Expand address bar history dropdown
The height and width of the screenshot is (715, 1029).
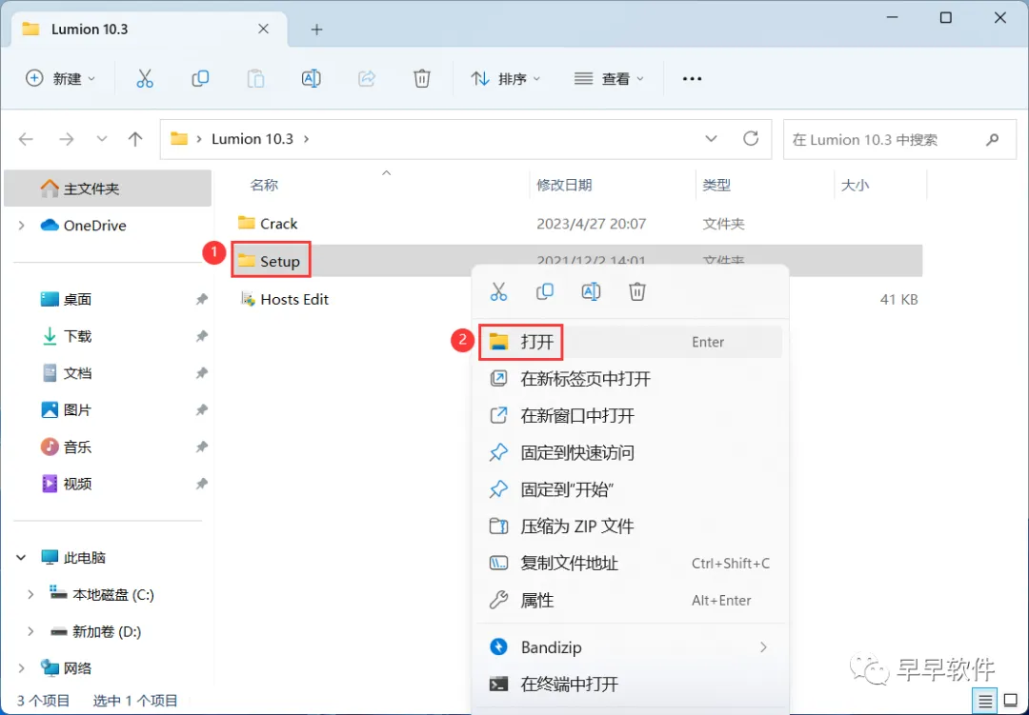(x=711, y=139)
